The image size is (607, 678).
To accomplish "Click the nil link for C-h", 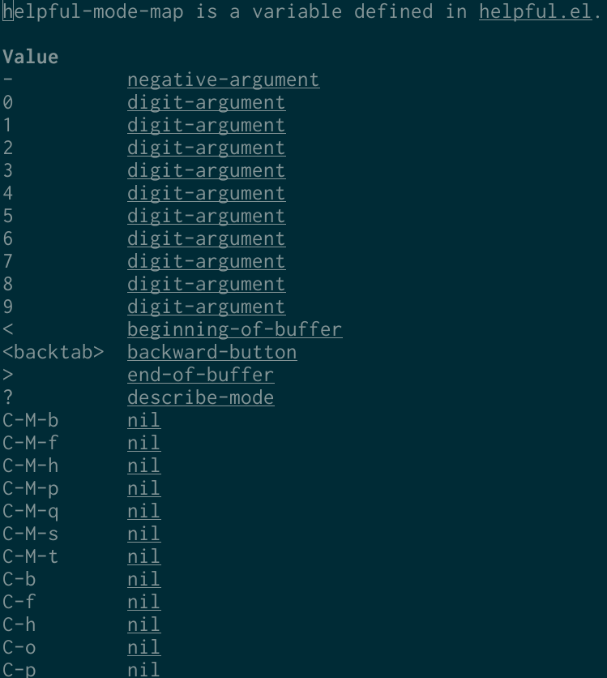I will (144, 624).
